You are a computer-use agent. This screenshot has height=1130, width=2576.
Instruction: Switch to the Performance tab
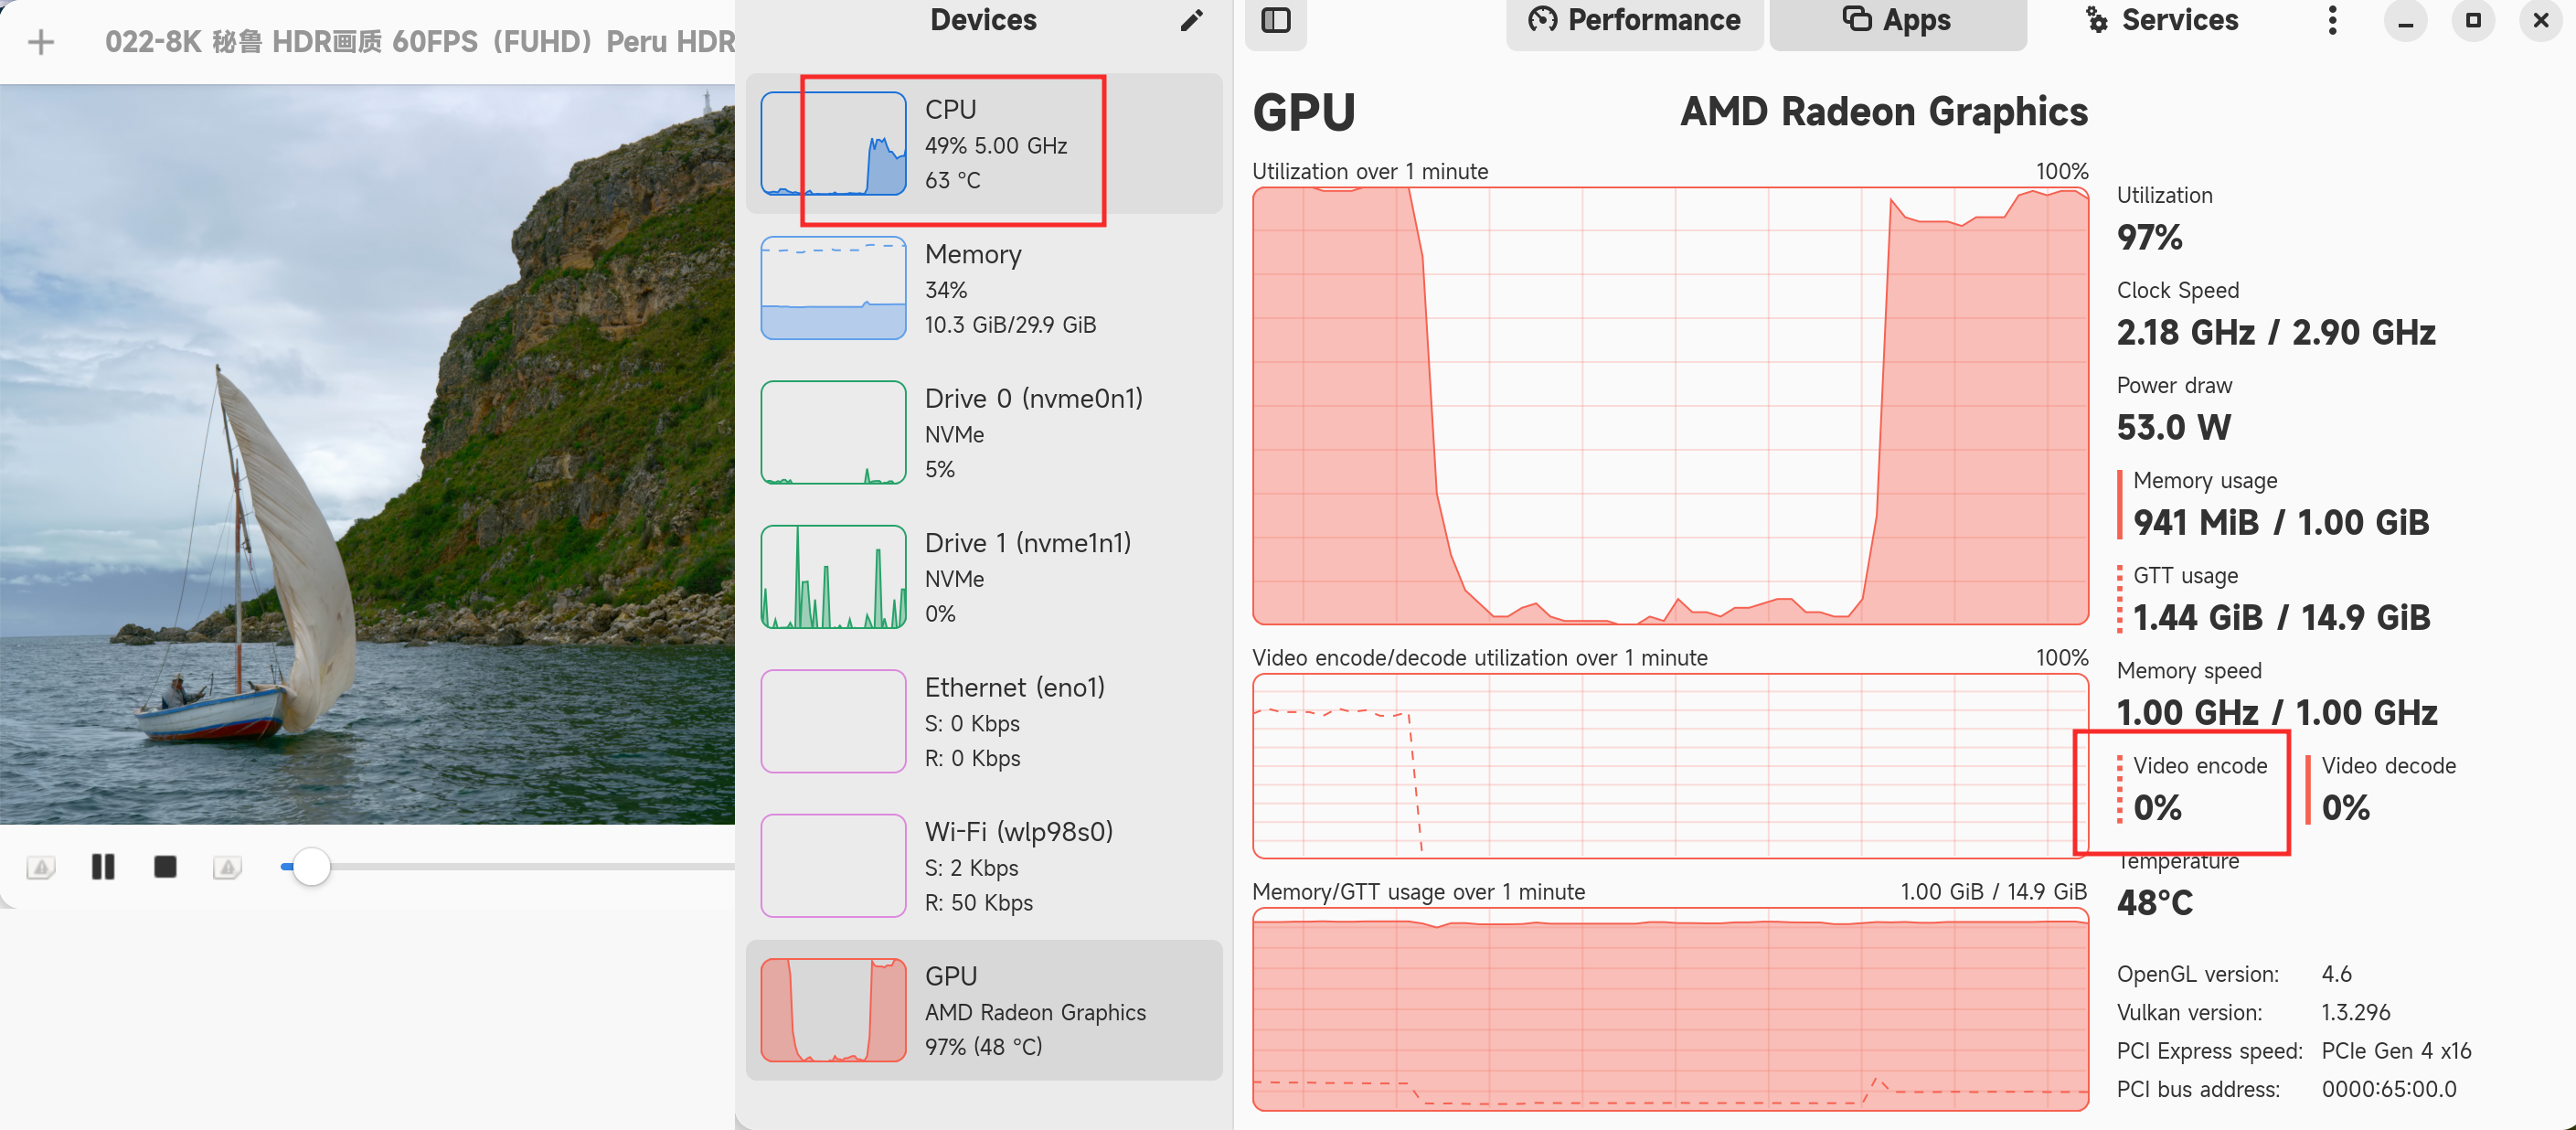[x=1634, y=20]
